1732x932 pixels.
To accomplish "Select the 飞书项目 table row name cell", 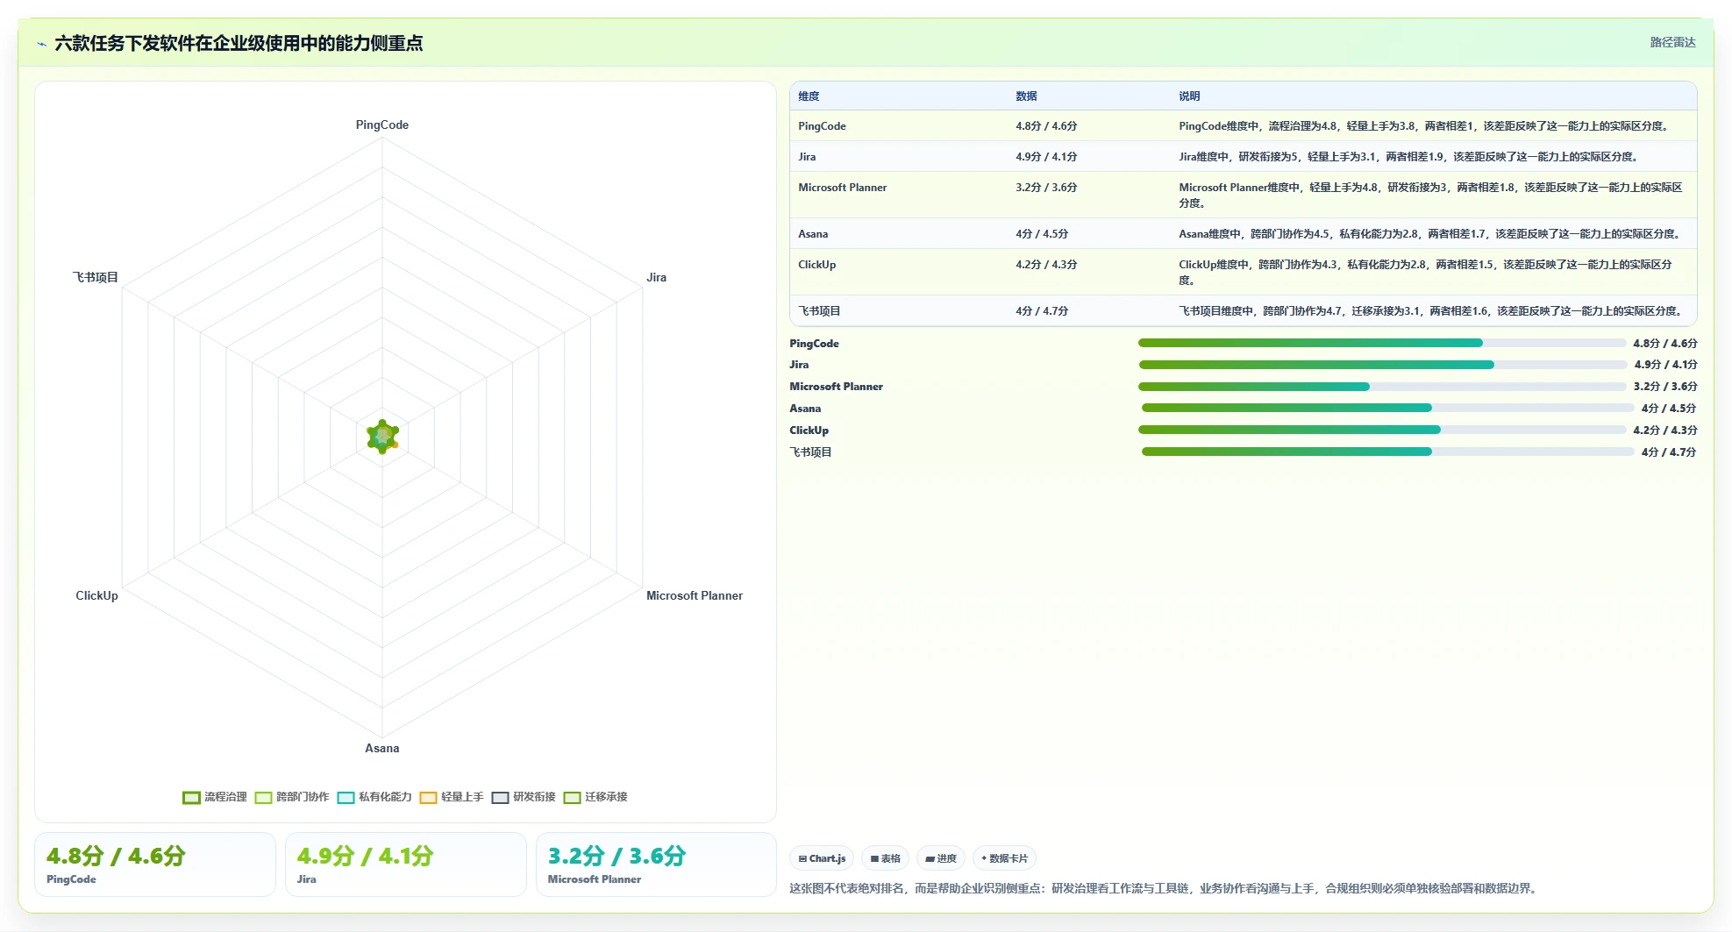I will click(898, 311).
